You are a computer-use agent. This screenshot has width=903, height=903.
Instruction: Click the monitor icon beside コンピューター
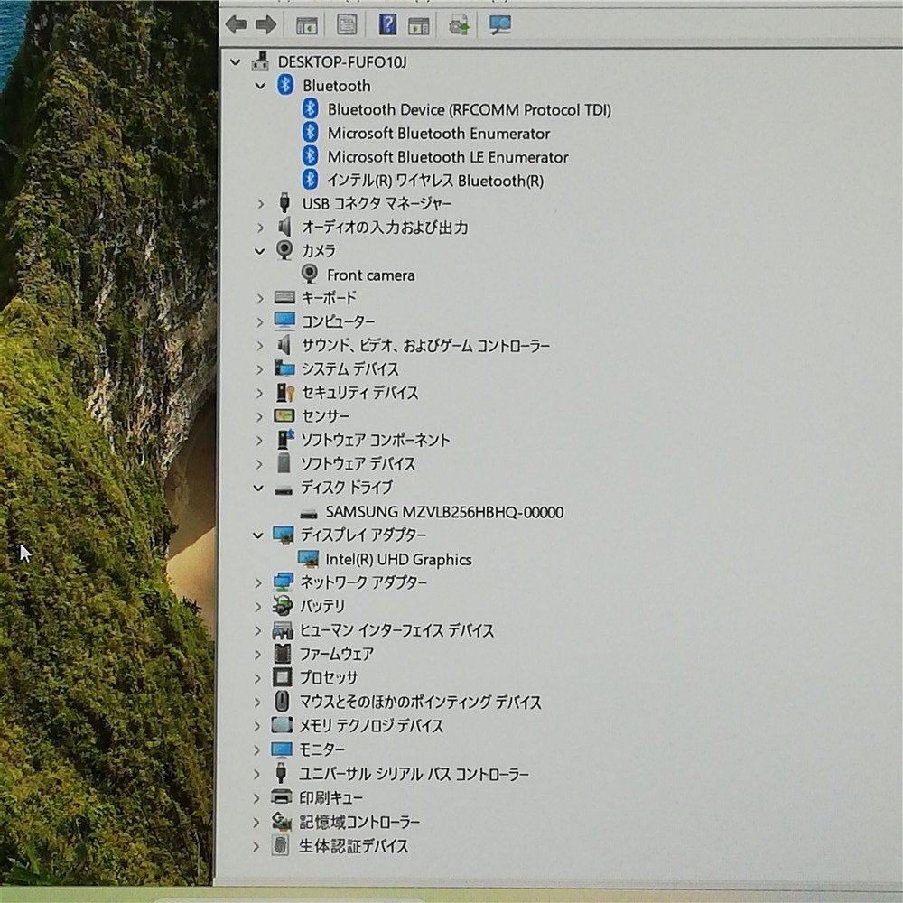[284, 321]
